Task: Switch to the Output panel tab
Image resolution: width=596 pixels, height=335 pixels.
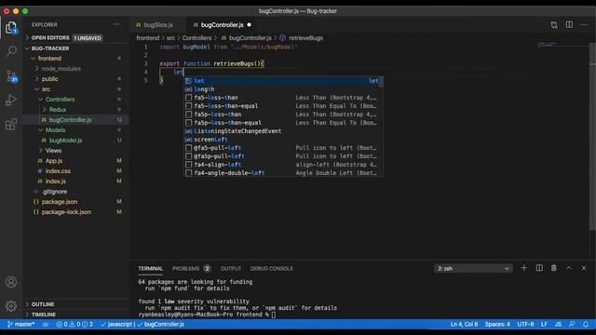Action: (231, 269)
